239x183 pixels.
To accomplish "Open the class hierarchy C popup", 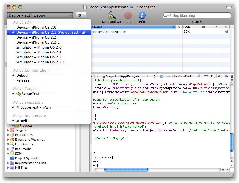I will (213, 76).
